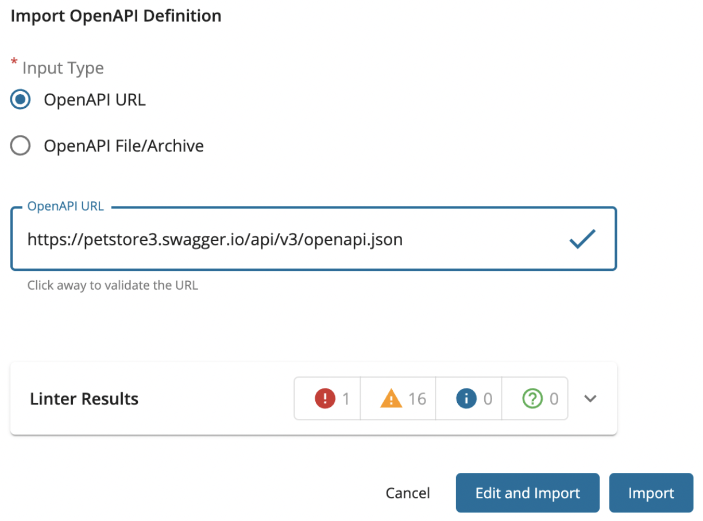The image size is (703, 521).
Task: Select the OpenAPI File/Archive radio button
Action: click(21, 145)
